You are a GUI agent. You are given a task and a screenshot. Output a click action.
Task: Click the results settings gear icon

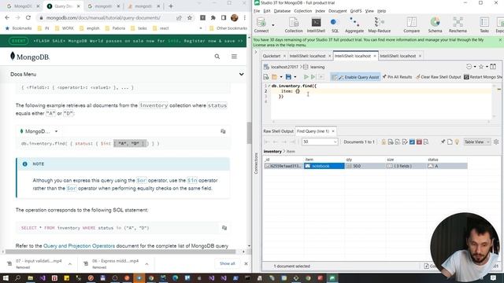pyautogui.click(x=496, y=141)
